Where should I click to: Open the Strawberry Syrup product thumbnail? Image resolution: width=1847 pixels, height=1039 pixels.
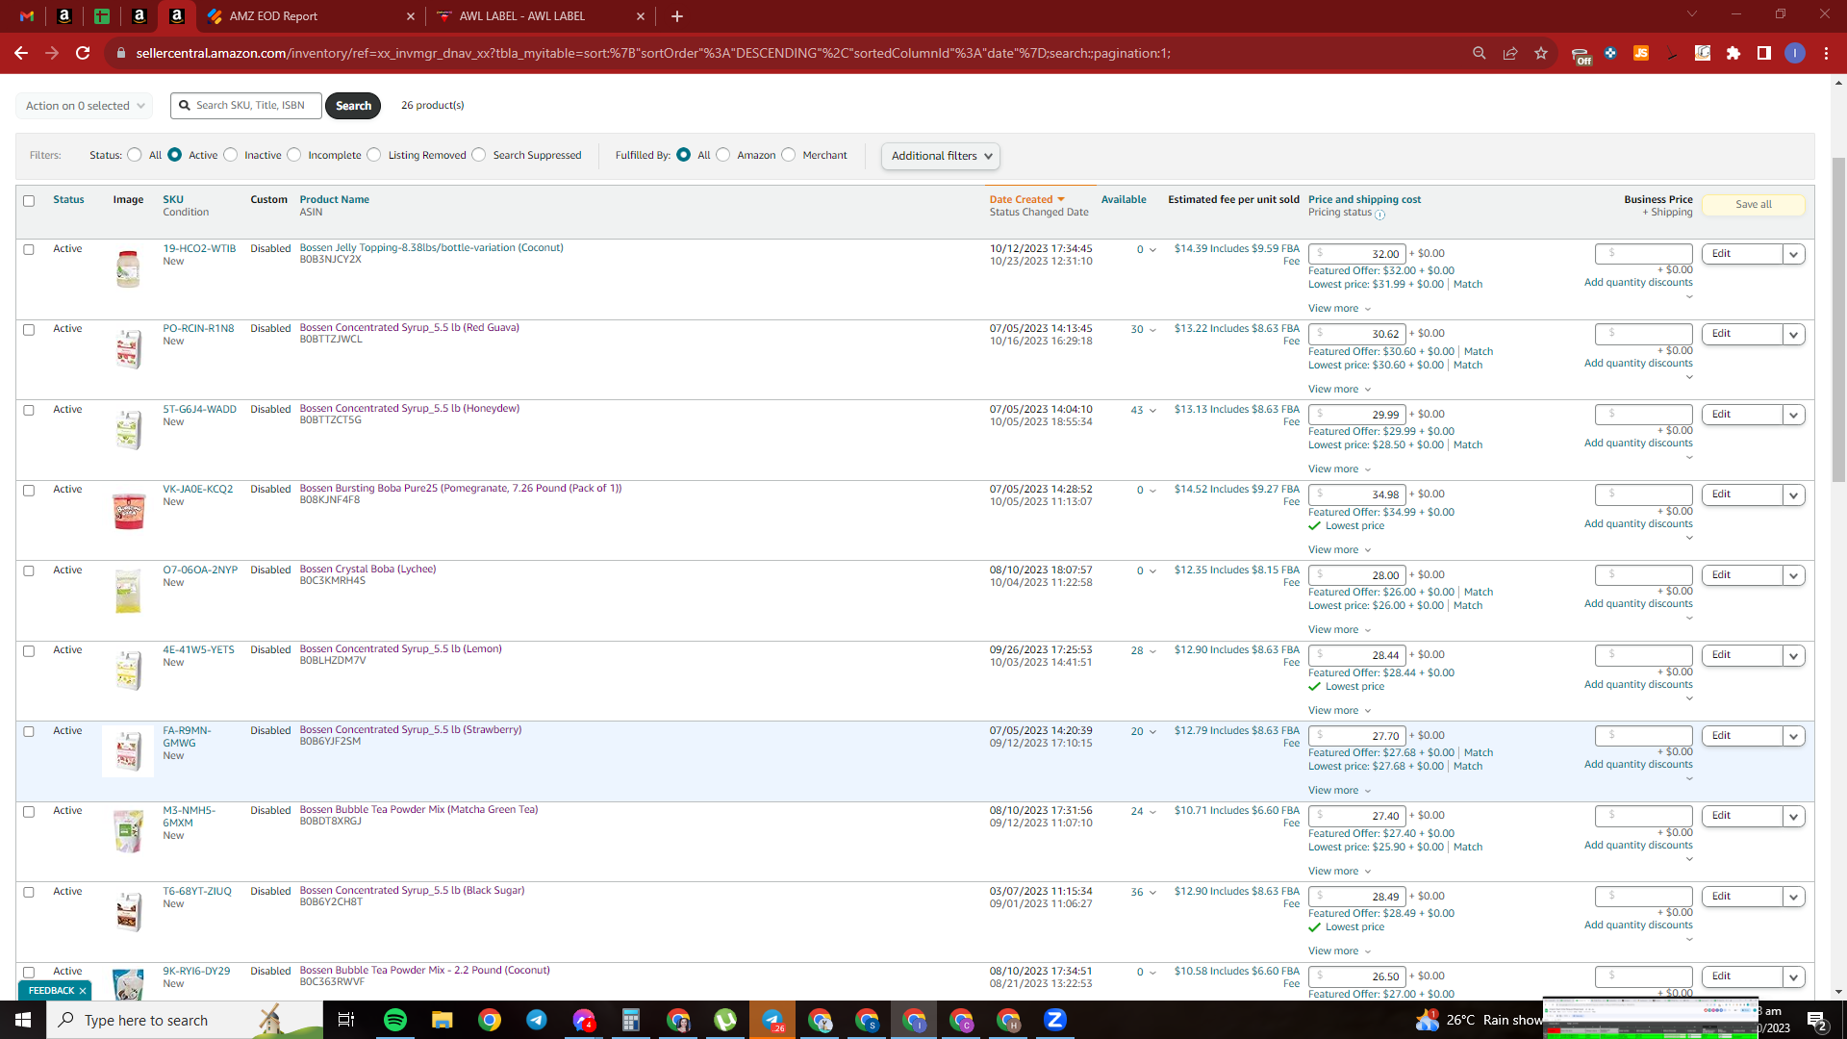tap(128, 750)
